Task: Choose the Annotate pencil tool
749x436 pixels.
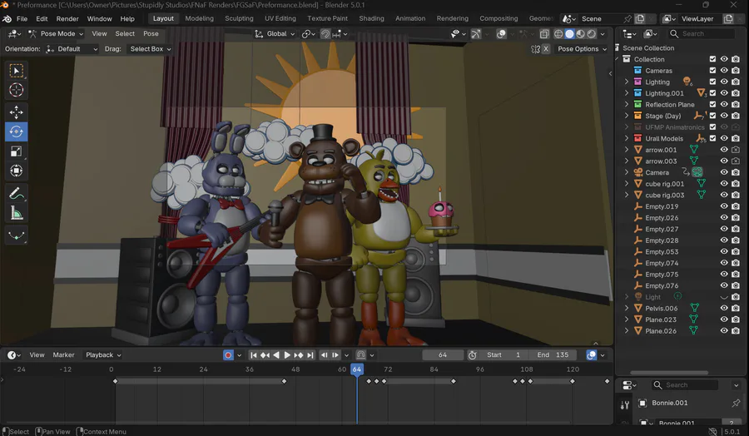Action: click(x=17, y=193)
